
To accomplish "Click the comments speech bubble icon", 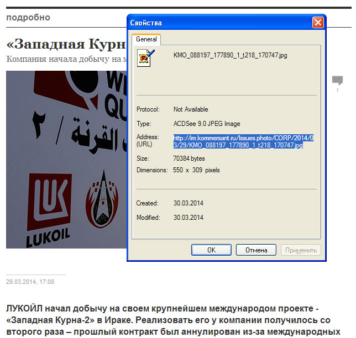I will [x=337, y=80].
